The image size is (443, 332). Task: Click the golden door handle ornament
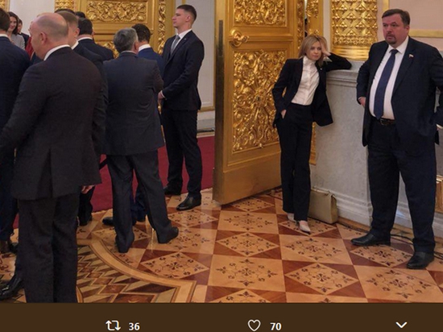tap(238, 38)
